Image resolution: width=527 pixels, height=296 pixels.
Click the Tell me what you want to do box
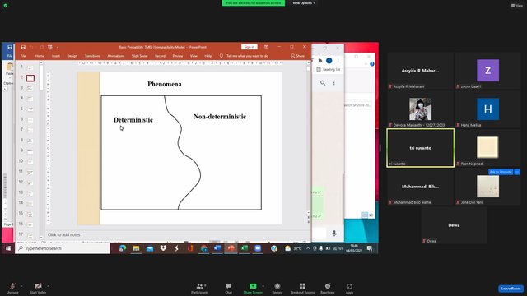tap(244, 56)
